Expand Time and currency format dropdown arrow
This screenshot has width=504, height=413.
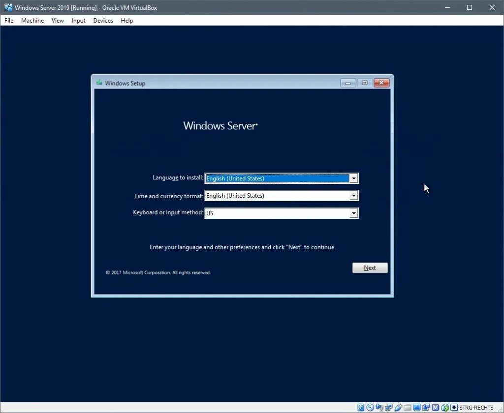[353, 196]
